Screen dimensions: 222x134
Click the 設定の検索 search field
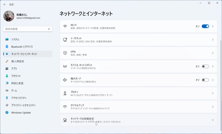[26, 29]
